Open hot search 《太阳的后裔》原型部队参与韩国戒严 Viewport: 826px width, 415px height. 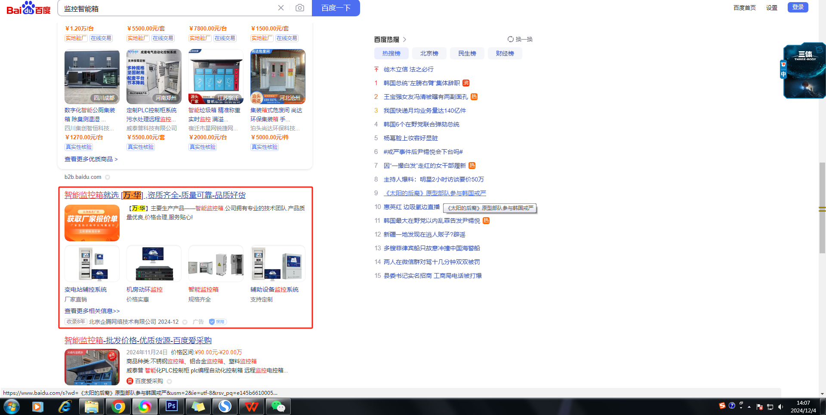point(435,193)
